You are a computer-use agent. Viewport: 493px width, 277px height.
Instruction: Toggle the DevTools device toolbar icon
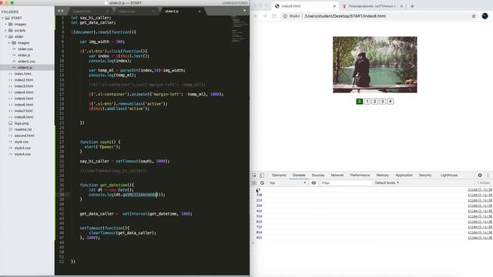coord(262,175)
